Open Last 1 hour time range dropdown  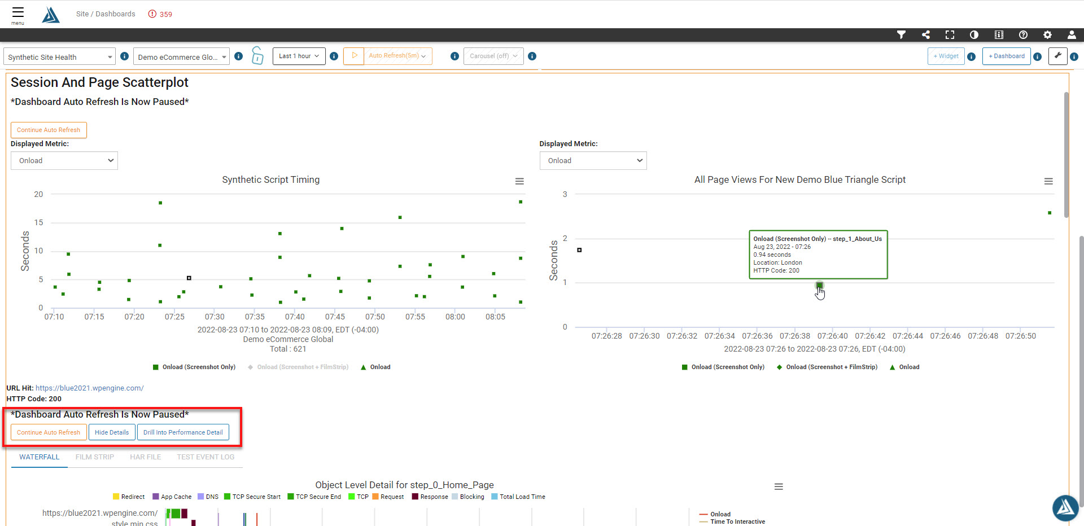[299, 56]
